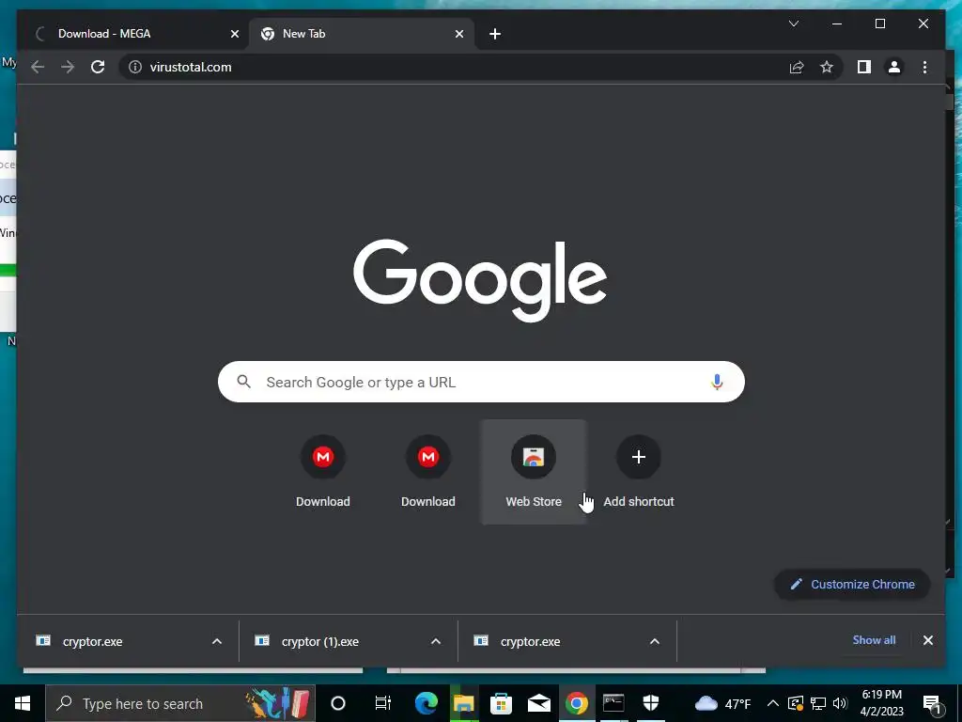Open weather widget showing 47°F
Viewport: 962px width, 722px height.
pyautogui.click(x=722, y=703)
